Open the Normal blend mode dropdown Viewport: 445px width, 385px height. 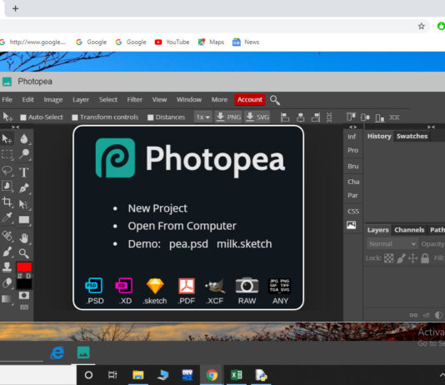coord(392,244)
